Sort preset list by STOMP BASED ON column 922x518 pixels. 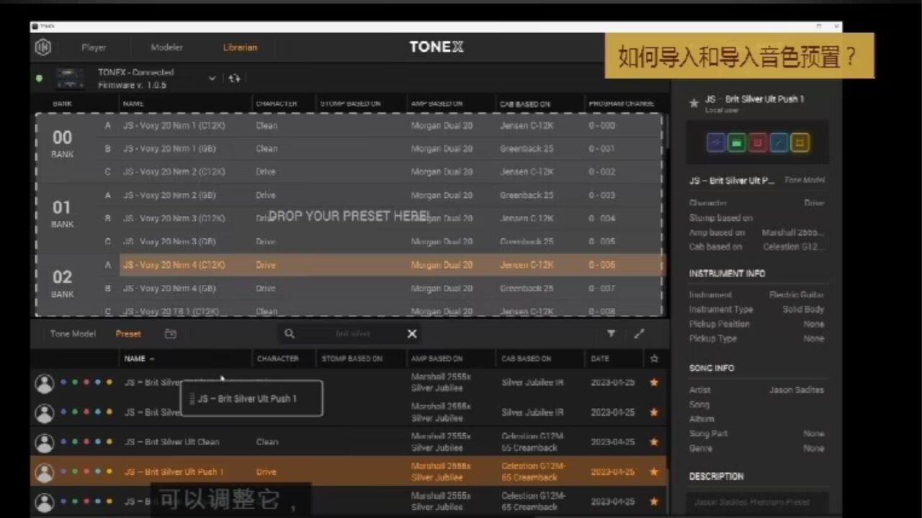click(352, 358)
